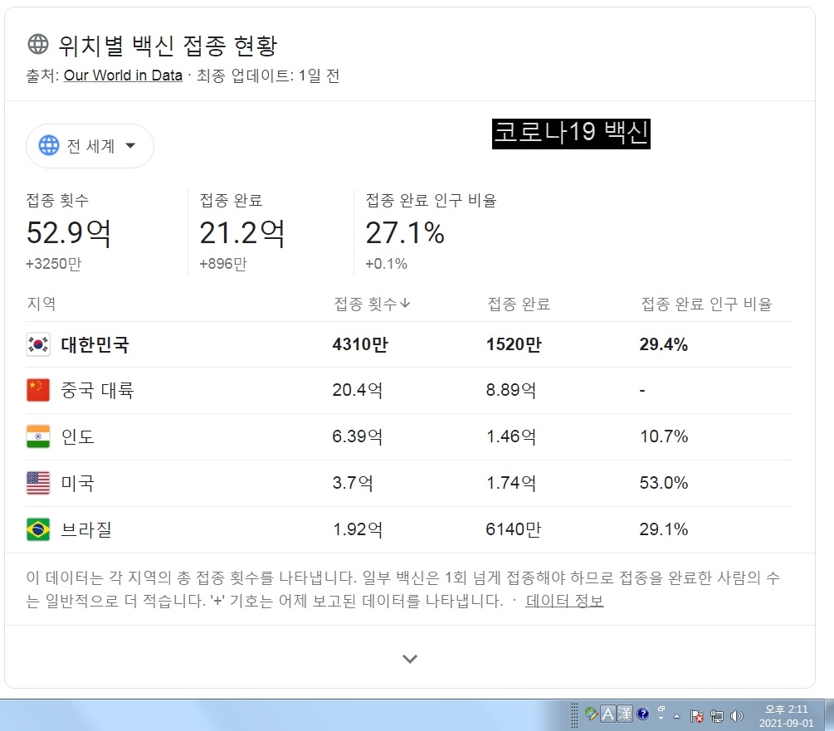
Task: Toggle the IME 'A' input mode button
Action: (x=608, y=714)
